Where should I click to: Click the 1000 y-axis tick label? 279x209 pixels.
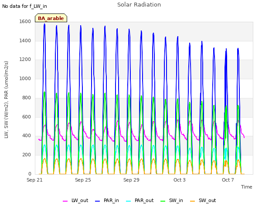coord(25,78)
